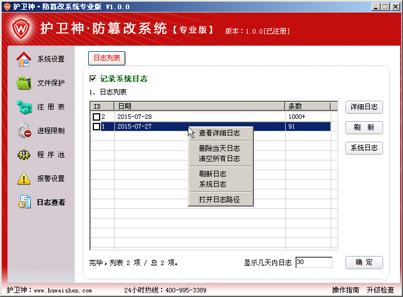Click the warning triangle icon for 报警设置

tap(24, 179)
